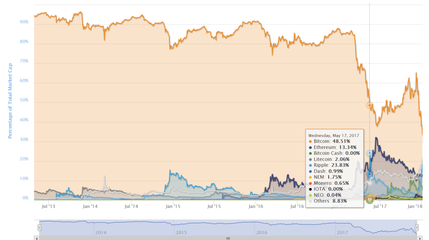The image size is (429, 240).
Task: Click the right range handle of the navigator
Action: click(x=416, y=228)
